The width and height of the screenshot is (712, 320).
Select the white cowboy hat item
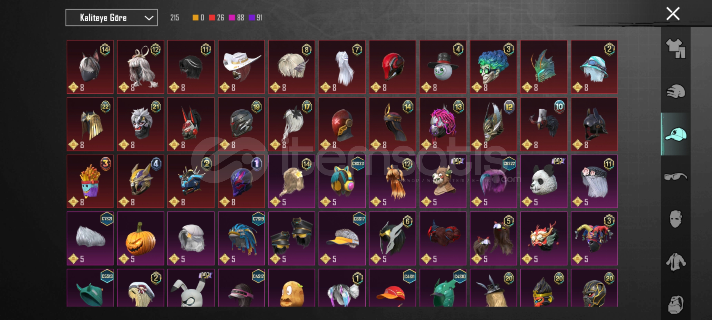tap(241, 67)
